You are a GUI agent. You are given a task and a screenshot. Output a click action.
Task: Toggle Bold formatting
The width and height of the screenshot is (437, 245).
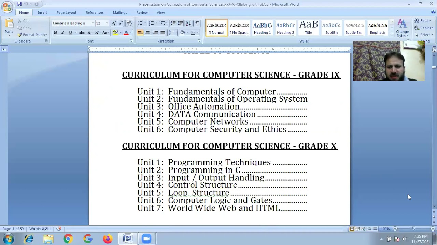(x=55, y=33)
